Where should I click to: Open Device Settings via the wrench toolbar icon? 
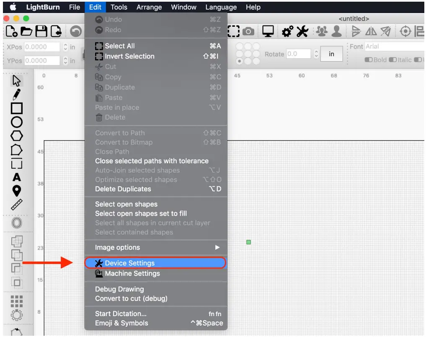(301, 31)
